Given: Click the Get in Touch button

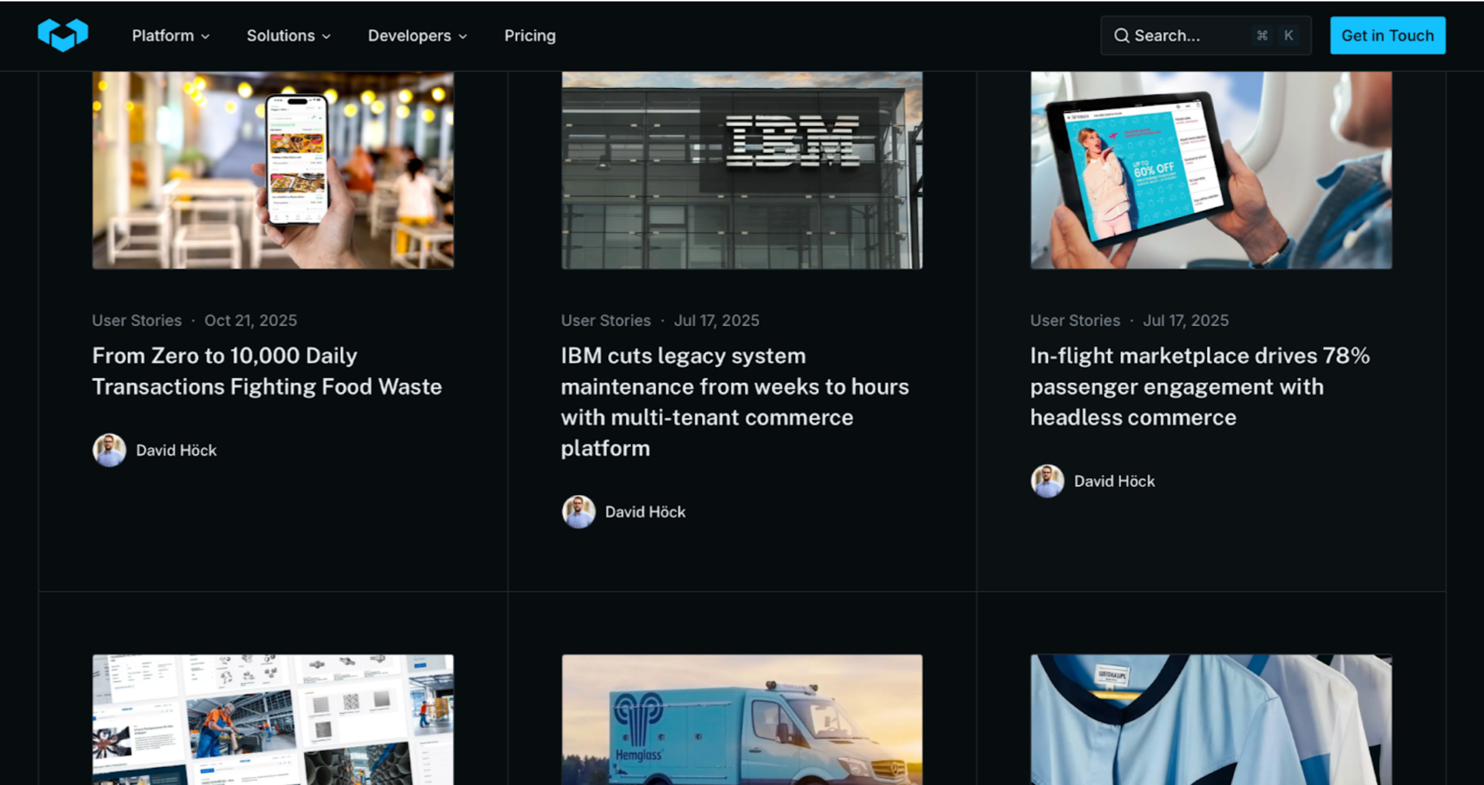Looking at the screenshot, I should coord(1387,35).
